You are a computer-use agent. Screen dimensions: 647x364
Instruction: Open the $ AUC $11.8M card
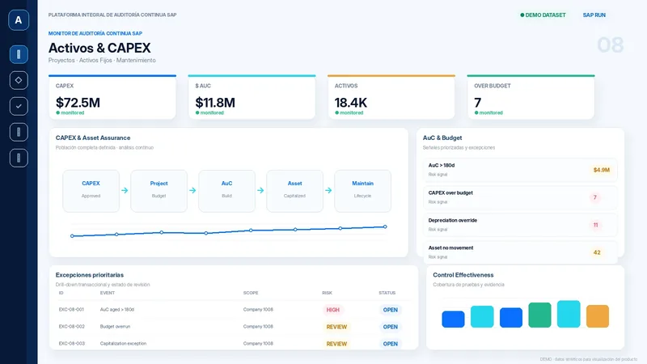252,97
